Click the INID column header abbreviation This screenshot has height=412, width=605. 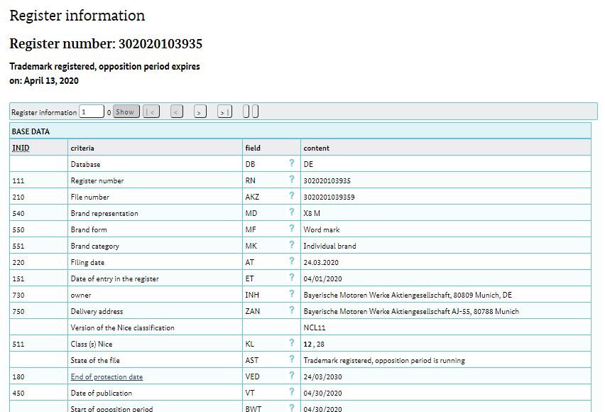[x=21, y=148]
